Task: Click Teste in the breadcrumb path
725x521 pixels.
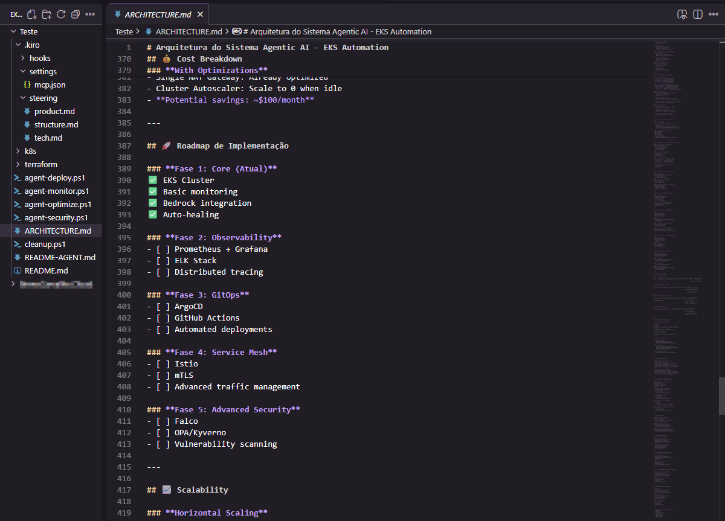Action: pyautogui.click(x=124, y=31)
